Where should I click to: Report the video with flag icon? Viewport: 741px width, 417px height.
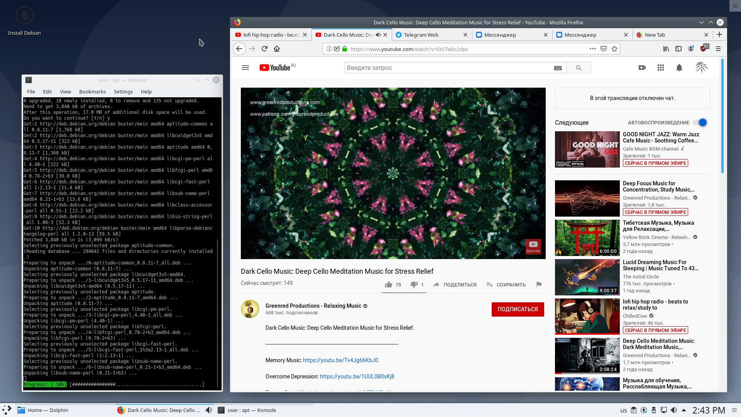(539, 285)
